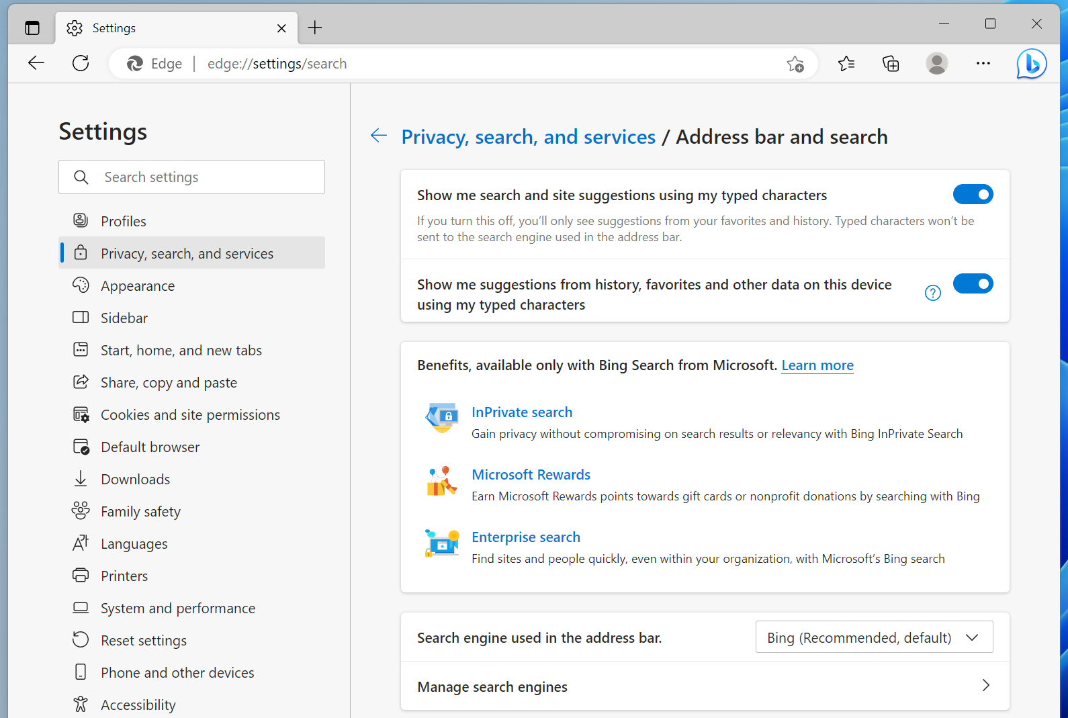
Task: Open the tab actions menu icon
Action: click(x=32, y=28)
